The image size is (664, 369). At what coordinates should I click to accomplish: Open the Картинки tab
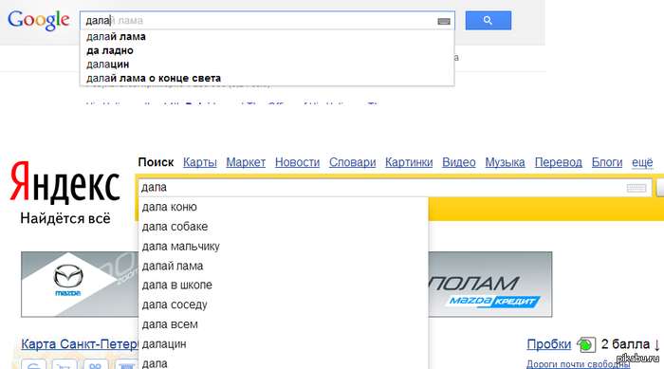(x=409, y=162)
